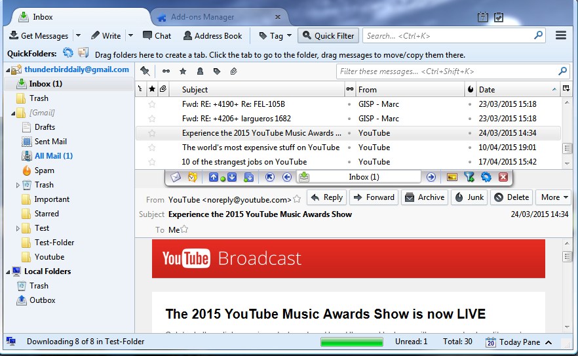This screenshot has height=356, width=578.
Task: Click the Get Messages button
Action: pyautogui.click(x=39, y=36)
